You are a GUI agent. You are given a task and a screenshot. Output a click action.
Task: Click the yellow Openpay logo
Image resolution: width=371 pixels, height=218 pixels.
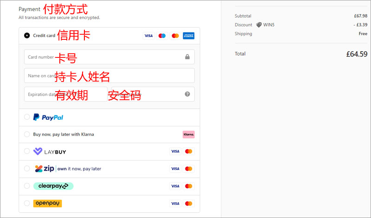tap(48, 203)
